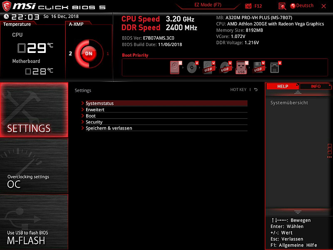Click the DDR Speed 2400 MHz value
The height and width of the screenshot is (250, 333).
[181, 27]
